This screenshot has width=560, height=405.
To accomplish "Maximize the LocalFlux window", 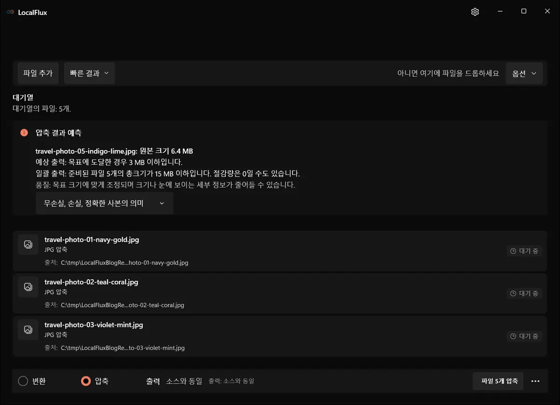I will coord(524,12).
